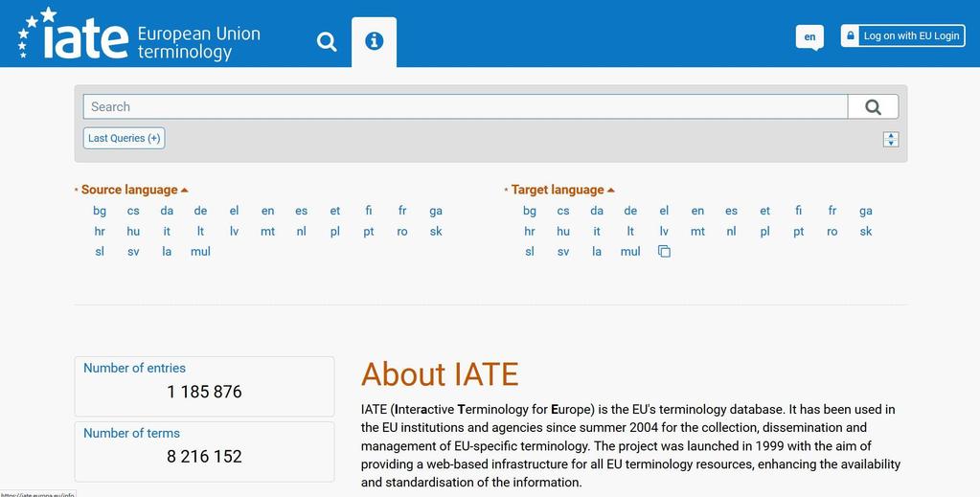The image size is (980, 497).
Task: Choose source language hr
Action: [100, 232]
